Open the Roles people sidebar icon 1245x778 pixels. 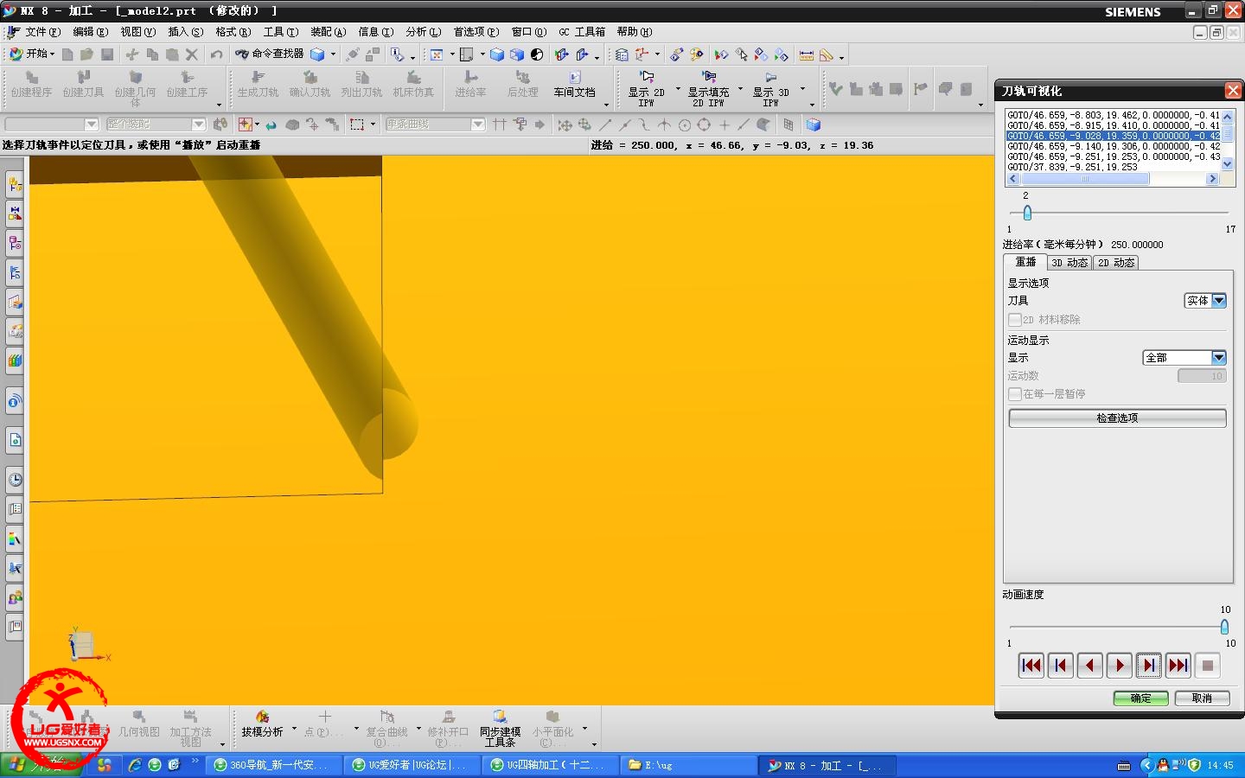[x=15, y=597]
